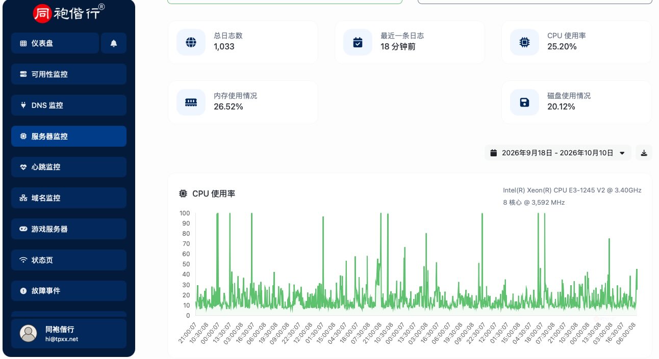Click the network icon in 域名监控
The width and height of the screenshot is (659, 359).
[23, 198]
